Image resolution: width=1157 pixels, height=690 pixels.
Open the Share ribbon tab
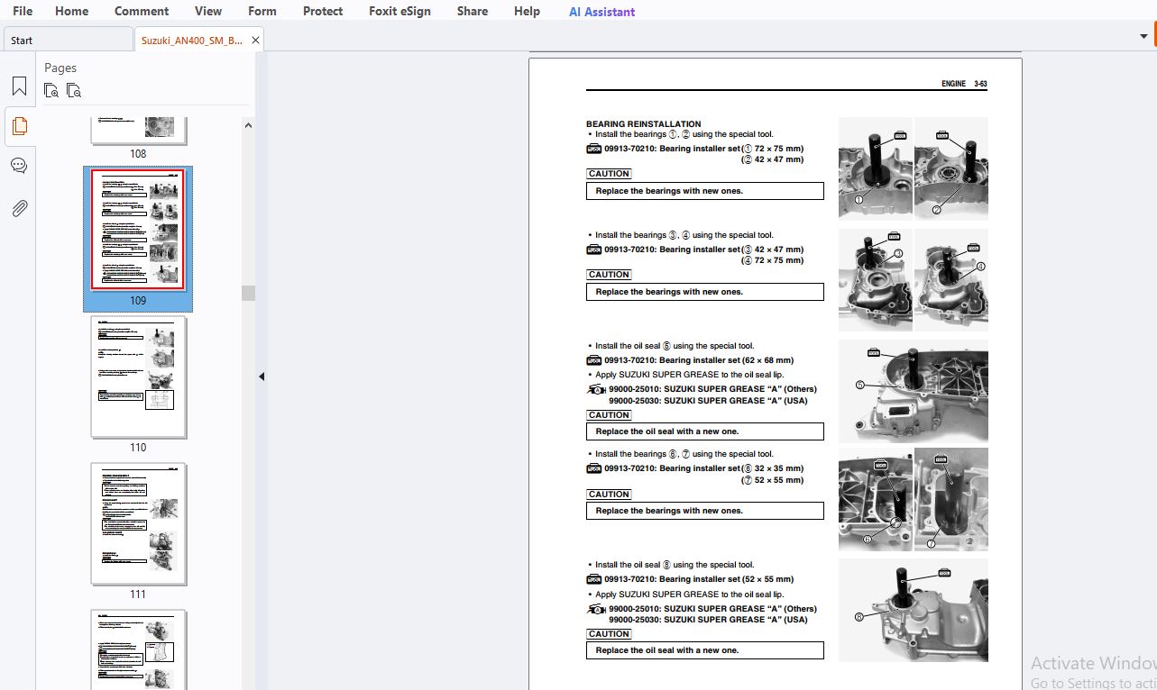coord(473,11)
